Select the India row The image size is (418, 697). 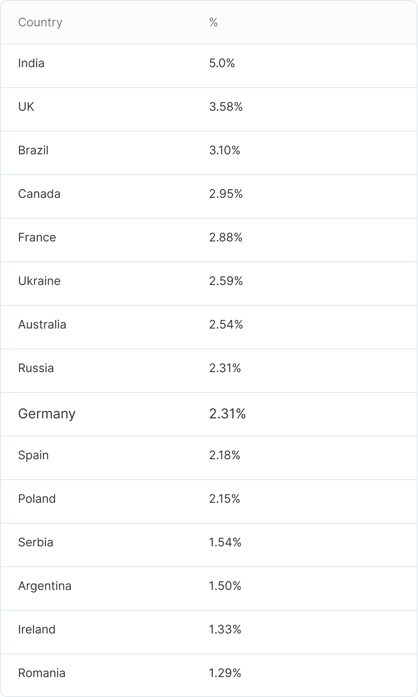[31, 63]
